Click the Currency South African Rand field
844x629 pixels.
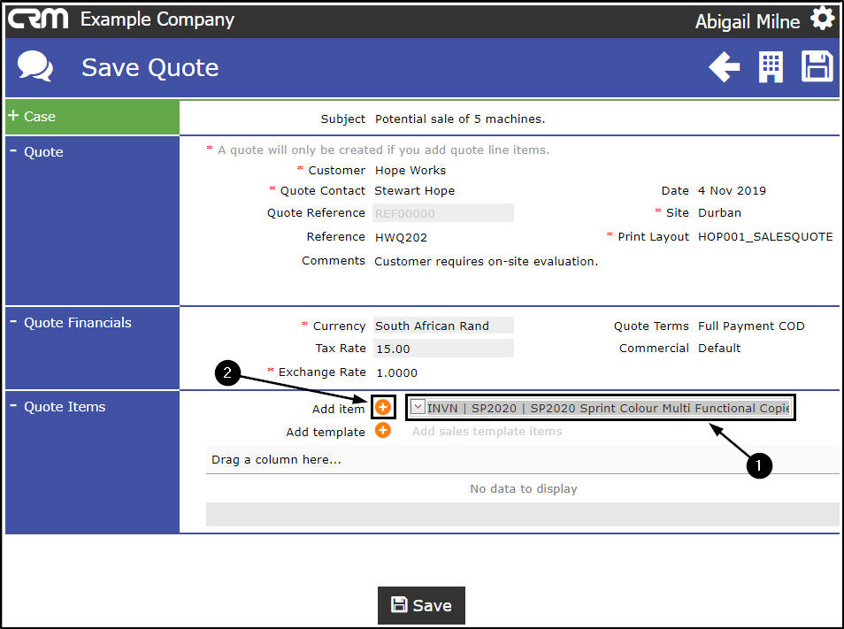tap(443, 326)
